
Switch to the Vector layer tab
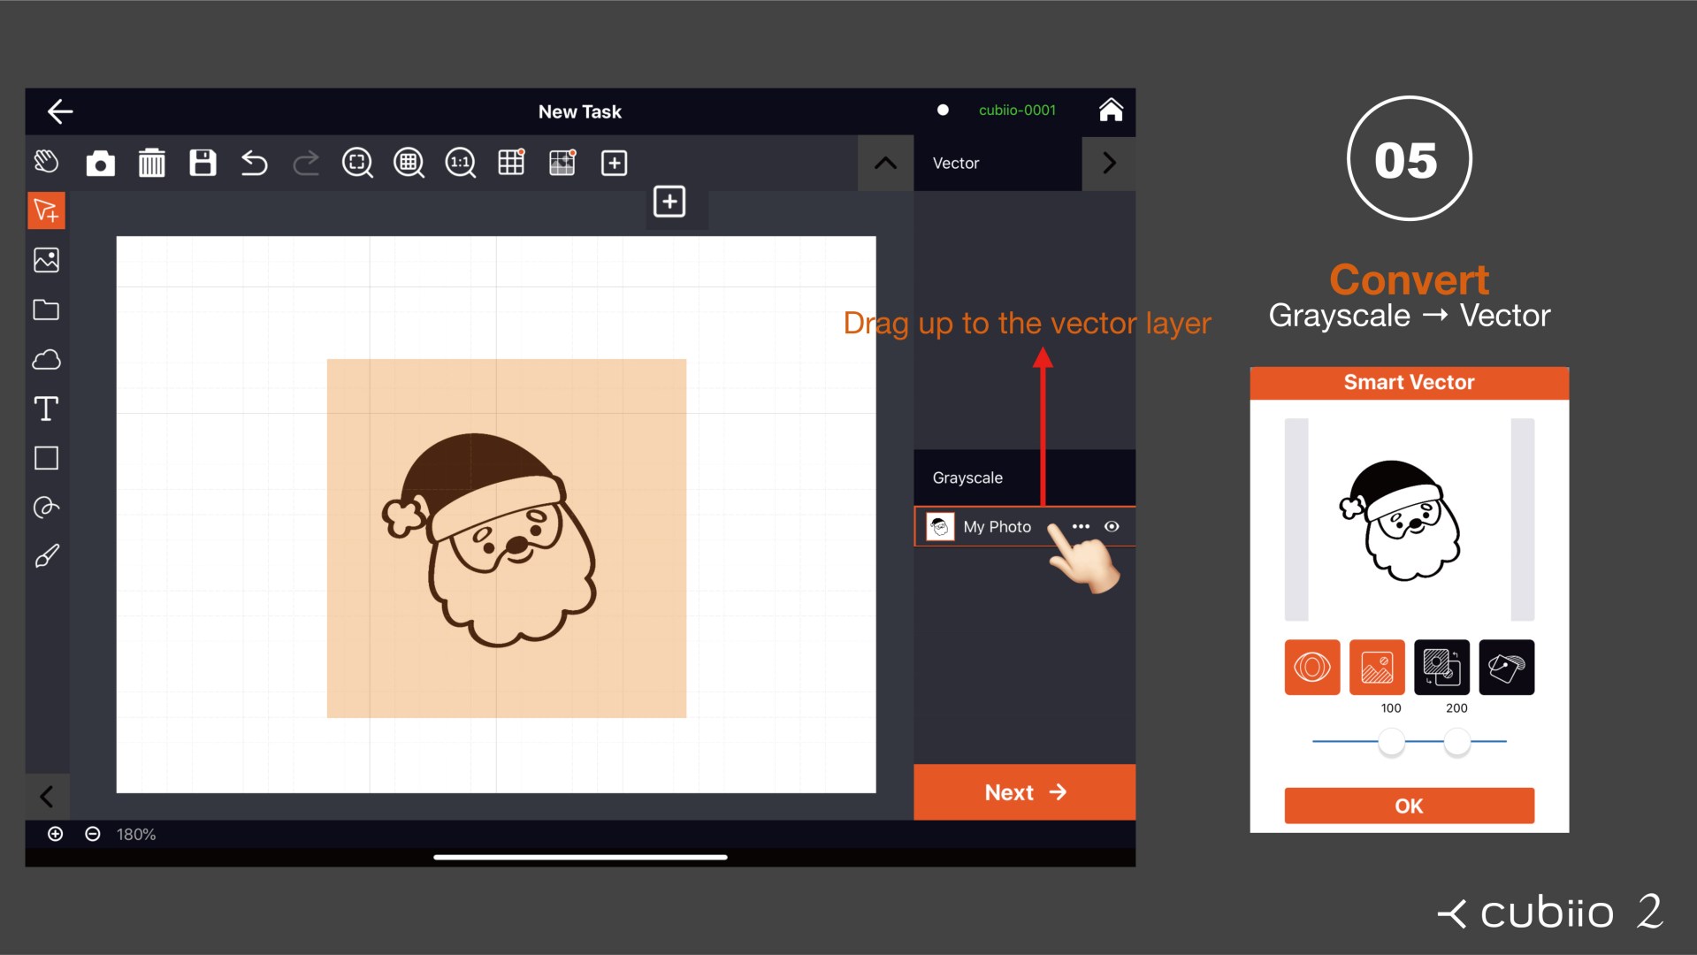pos(955,163)
